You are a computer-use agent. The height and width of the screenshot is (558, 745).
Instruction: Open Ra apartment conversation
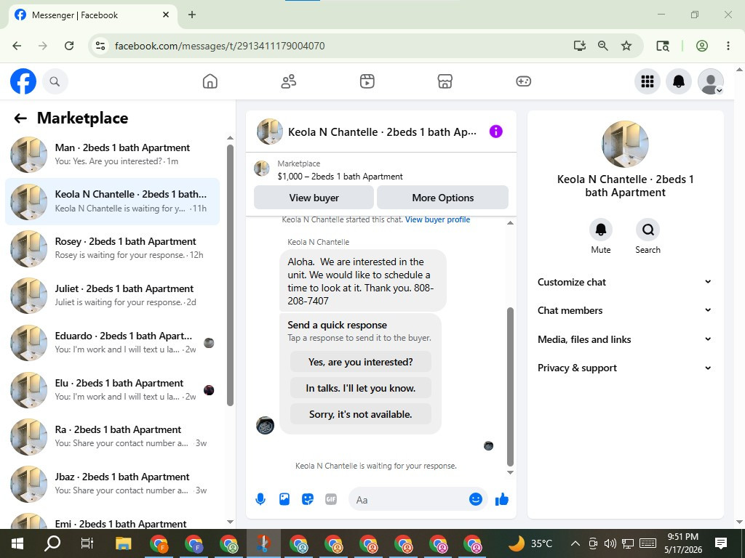click(113, 437)
